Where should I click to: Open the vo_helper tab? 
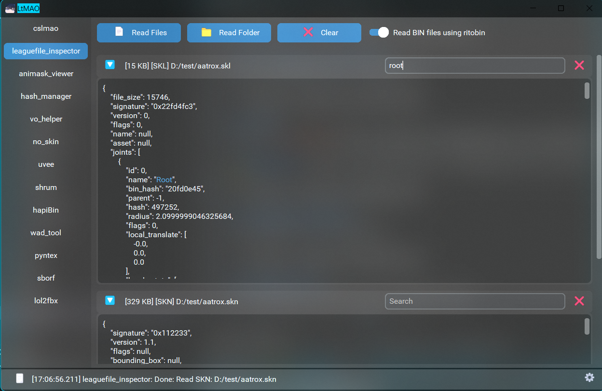coord(46,119)
